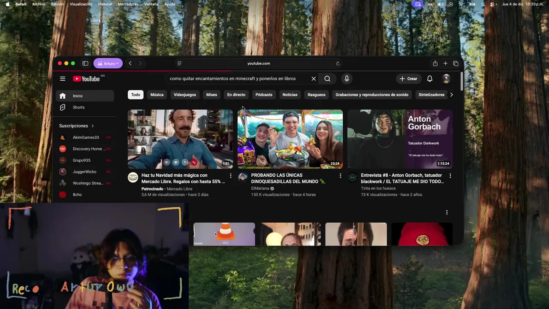Image resolution: width=549 pixels, height=309 pixels.
Task: Select the En directo filter chip
Action: (236, 95)
